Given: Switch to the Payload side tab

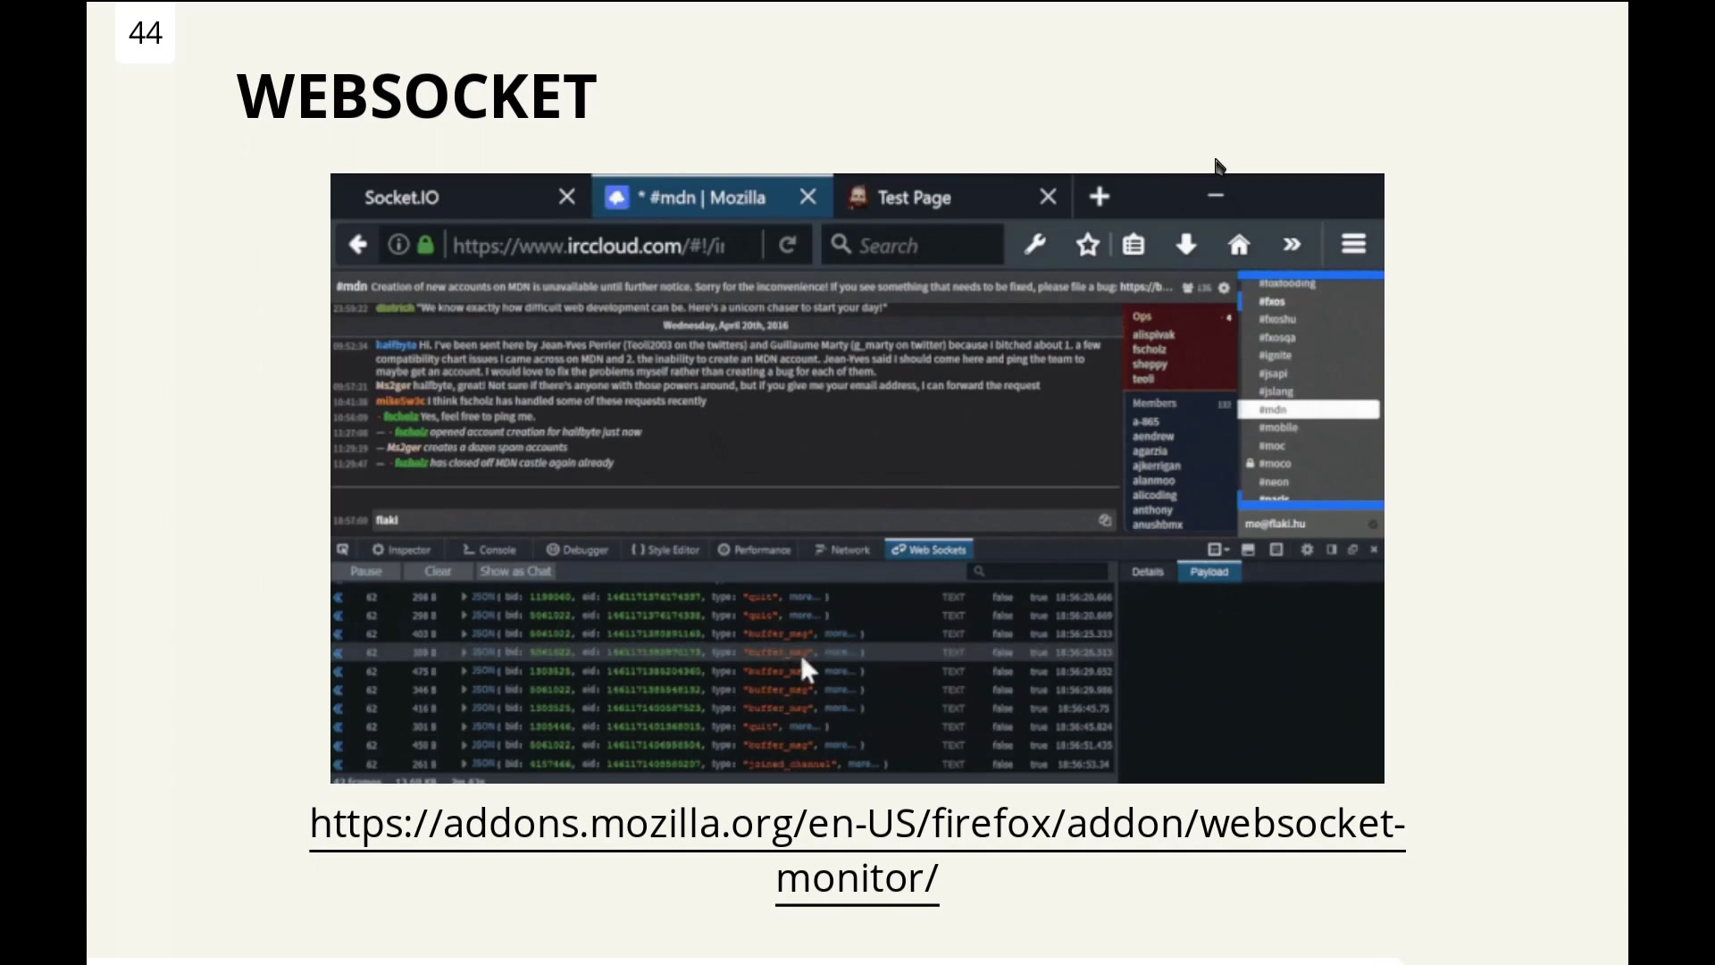Looking at the screenshot, I should point(1209,572).
